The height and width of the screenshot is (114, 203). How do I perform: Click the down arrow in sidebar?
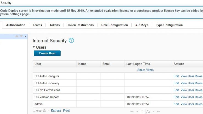[x=21, y=36]
